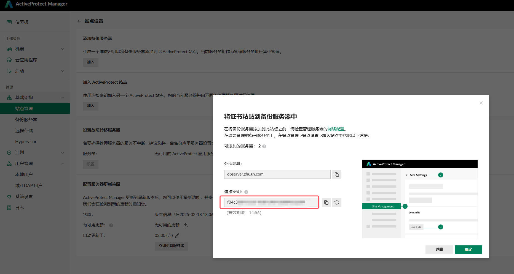Click info icon beside 连接密钥
The image size is (514, 274).
[246, 192]
